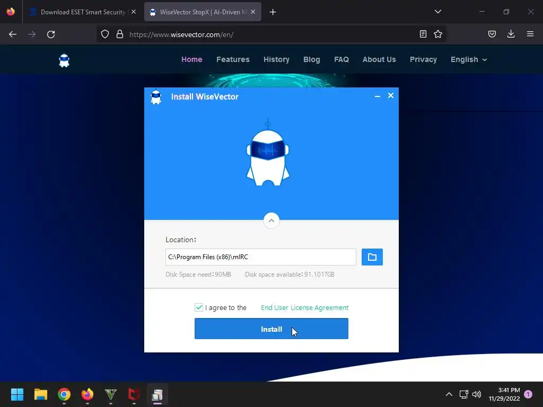Open the End User License Agreement link
The width and height of the screenshot is (543, 407).
(304, 308)
